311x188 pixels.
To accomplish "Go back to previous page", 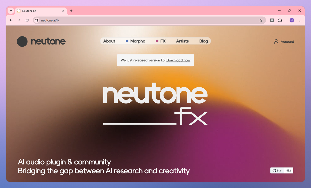I will click(11, 20).
